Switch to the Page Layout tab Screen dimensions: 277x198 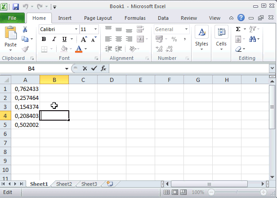click(x=98, y=18)
